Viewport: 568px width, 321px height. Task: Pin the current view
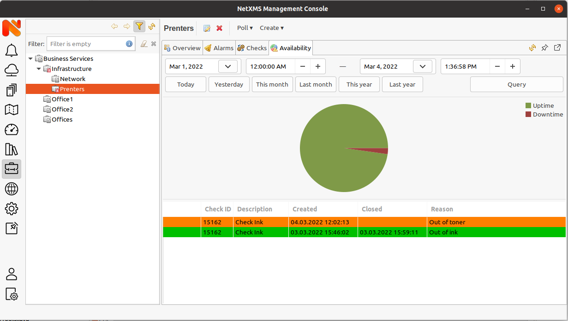click(x=545, y=48)
